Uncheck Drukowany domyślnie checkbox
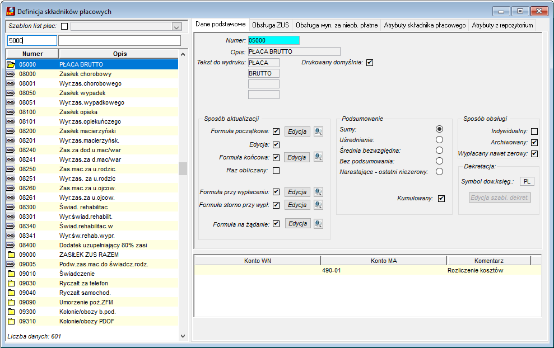554x348 pixels. pos(370,63)
